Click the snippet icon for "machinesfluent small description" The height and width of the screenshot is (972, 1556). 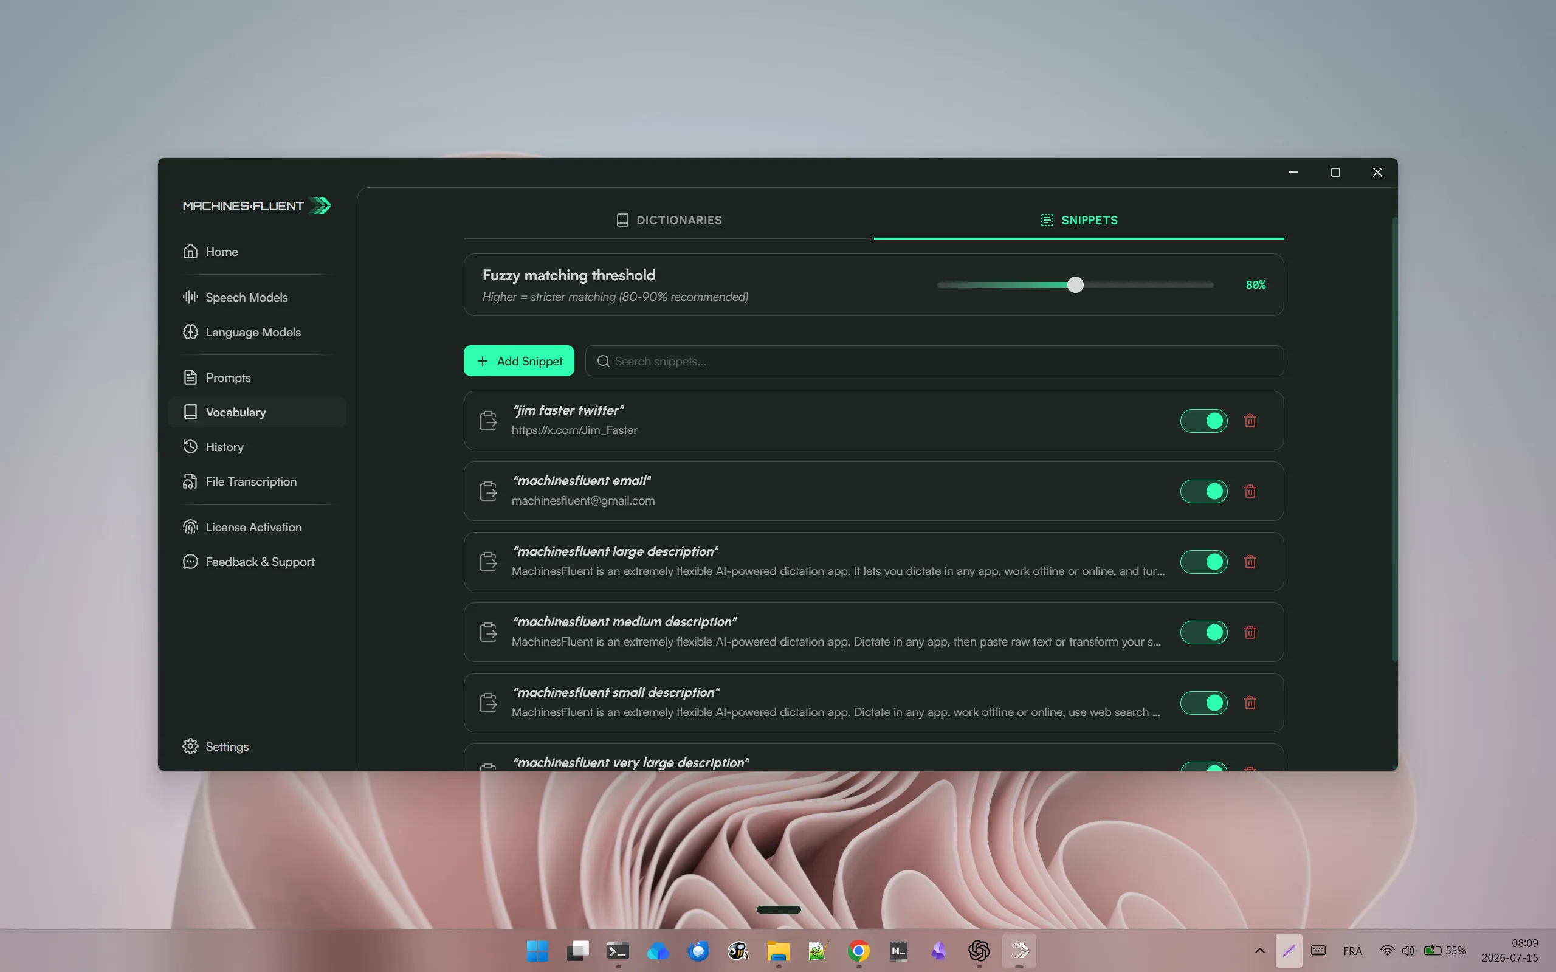click(489, 703)
